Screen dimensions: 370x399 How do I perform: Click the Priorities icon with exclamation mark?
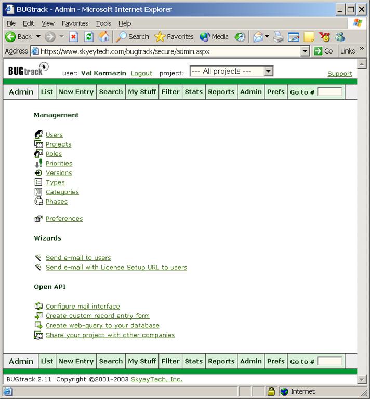tap(38, 163)
